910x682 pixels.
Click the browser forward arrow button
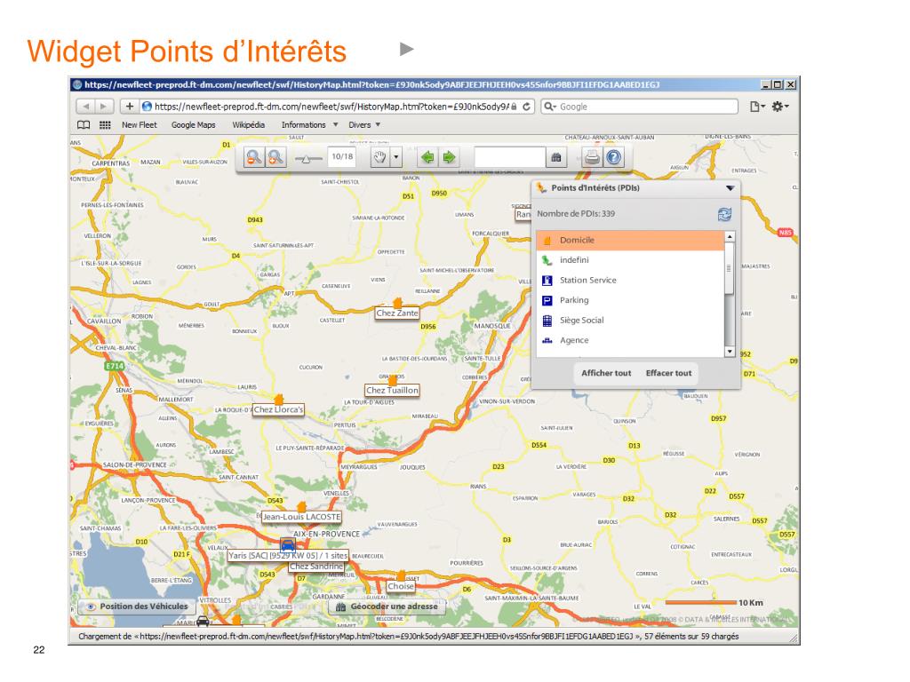pyautogui.click(x=104, y=107)
